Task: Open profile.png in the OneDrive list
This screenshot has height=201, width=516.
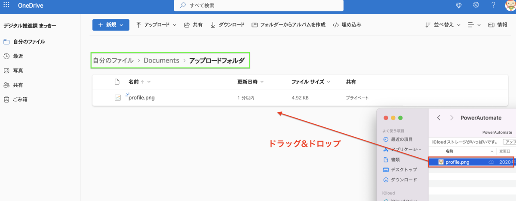Action: coord(141,98)
